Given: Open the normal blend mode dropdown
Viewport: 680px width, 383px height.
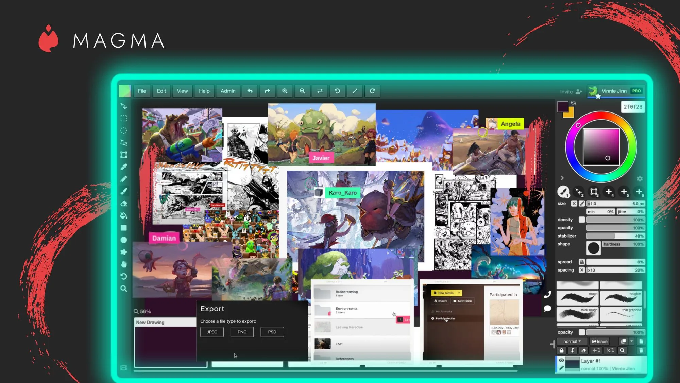Looking at the screenshot, I should [572, 342].
